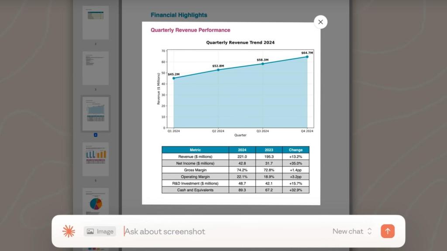Open the pie chart page thumbnail
The image size is (447, 251).
coord(96,204)
